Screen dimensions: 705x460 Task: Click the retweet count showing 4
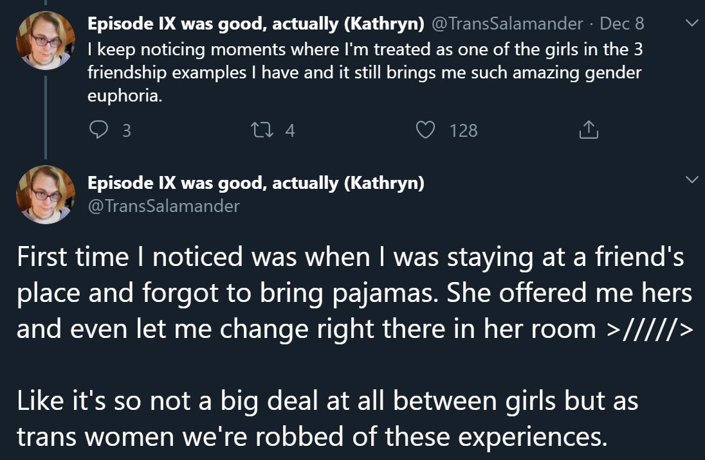290,131
